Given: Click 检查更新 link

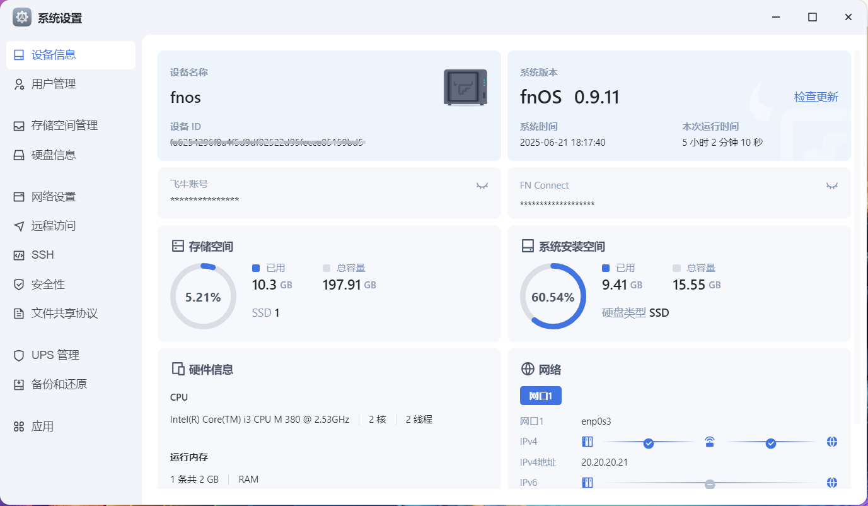Looking at the screenshot, I should coord(816,97).
